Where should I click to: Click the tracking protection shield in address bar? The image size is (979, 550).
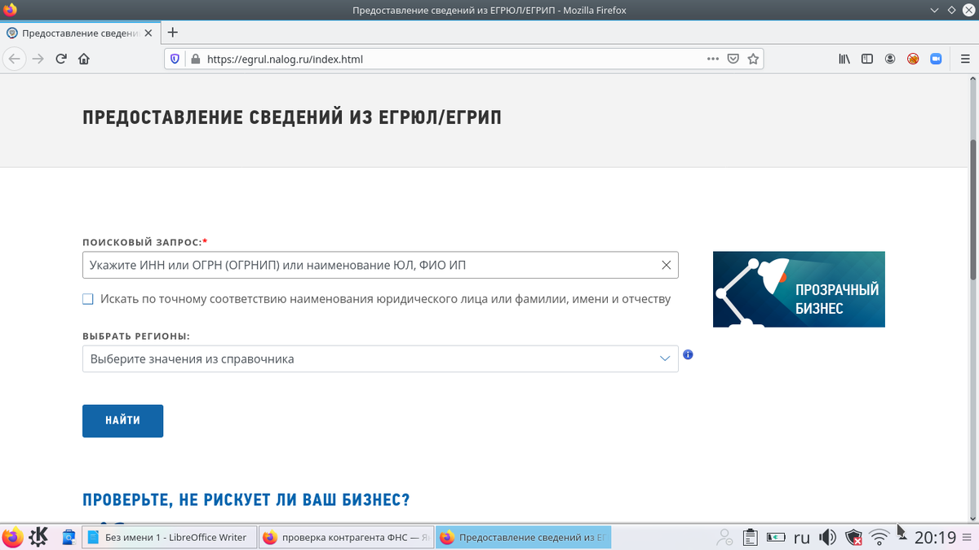click(x=174, y=59)
